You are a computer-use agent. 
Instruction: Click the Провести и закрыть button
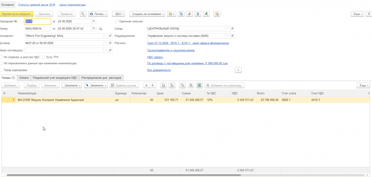(x=16, y=14)
